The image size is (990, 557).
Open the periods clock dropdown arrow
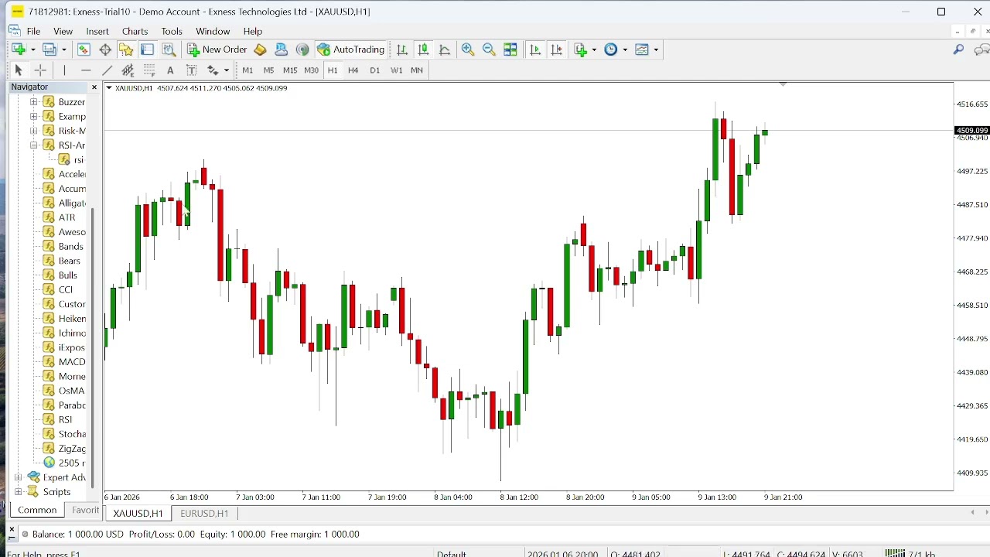[x=625, y=50]
